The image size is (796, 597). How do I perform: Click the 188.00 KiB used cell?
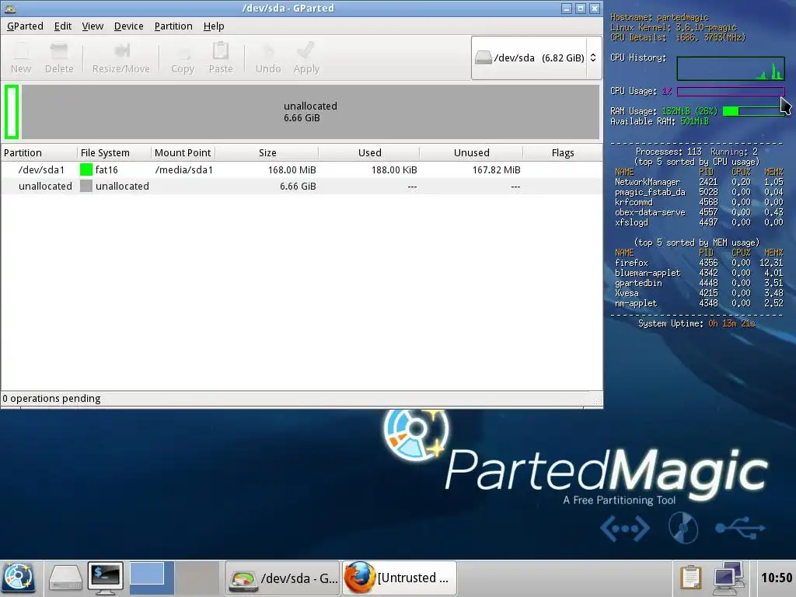[x=394, y=169]
